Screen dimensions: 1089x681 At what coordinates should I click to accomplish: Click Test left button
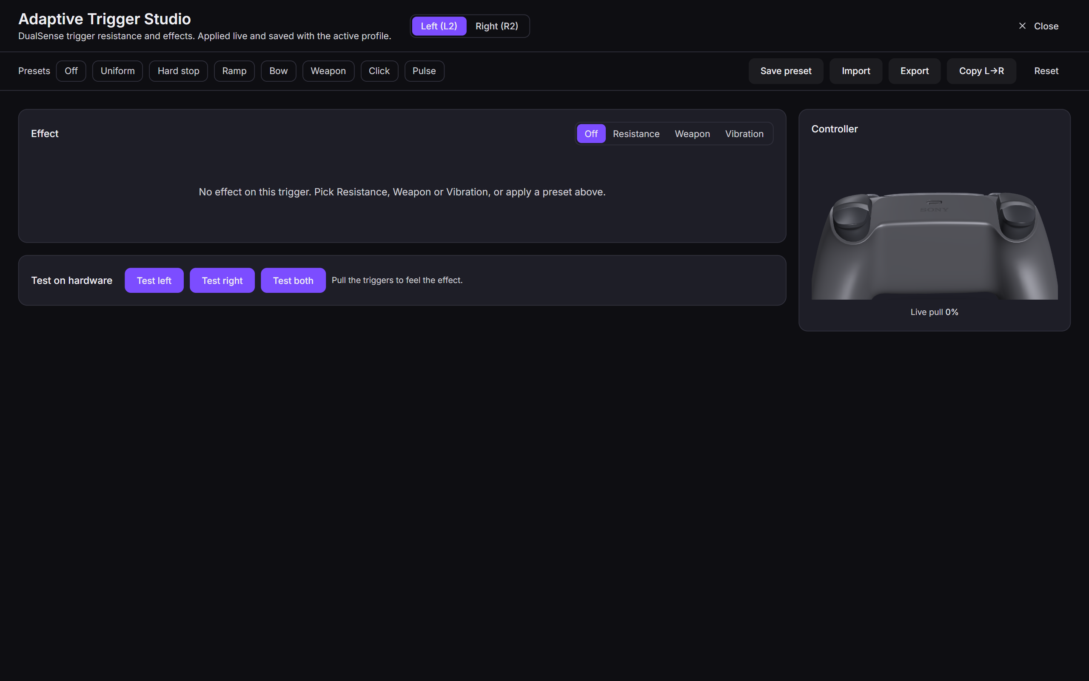click(x=154, y=280)
